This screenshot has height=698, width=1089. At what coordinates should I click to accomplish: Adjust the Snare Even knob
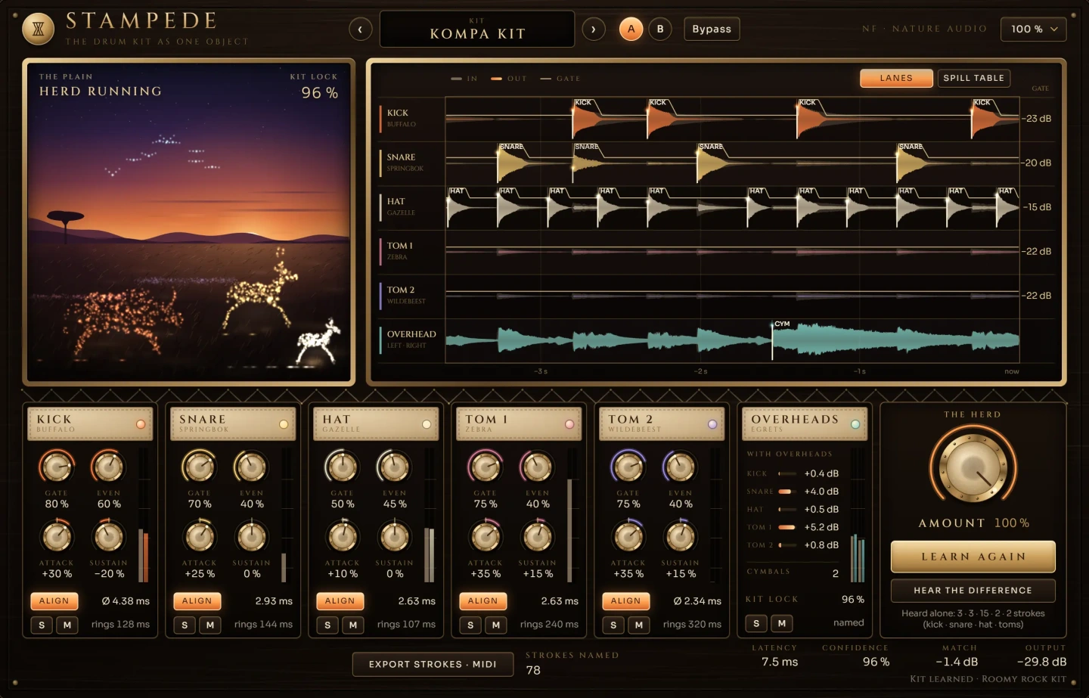coord(251,467)
